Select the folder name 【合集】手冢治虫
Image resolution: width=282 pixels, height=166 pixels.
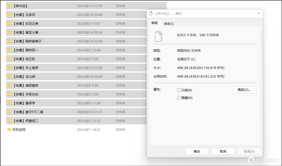point(26,94)
